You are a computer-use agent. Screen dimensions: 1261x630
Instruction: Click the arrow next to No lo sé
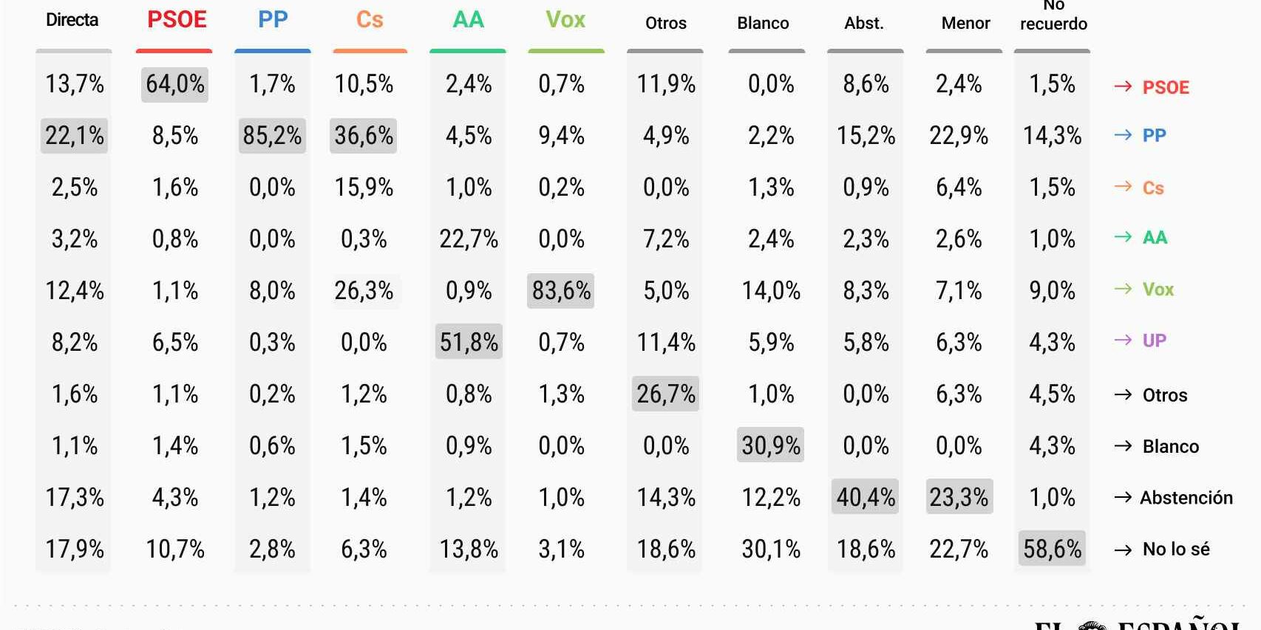click(x=1122, y=549)
